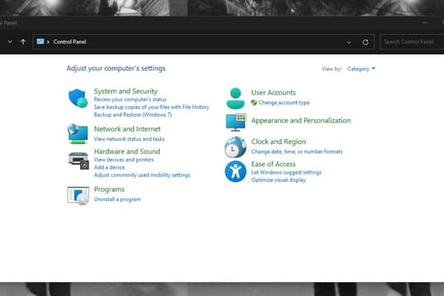Click the Programs disc icon
The height and width of the screenshot is (296, 444).
click(x=78, y=195)
